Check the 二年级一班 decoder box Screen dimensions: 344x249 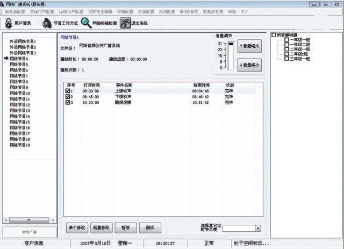(x=286, y=49)
